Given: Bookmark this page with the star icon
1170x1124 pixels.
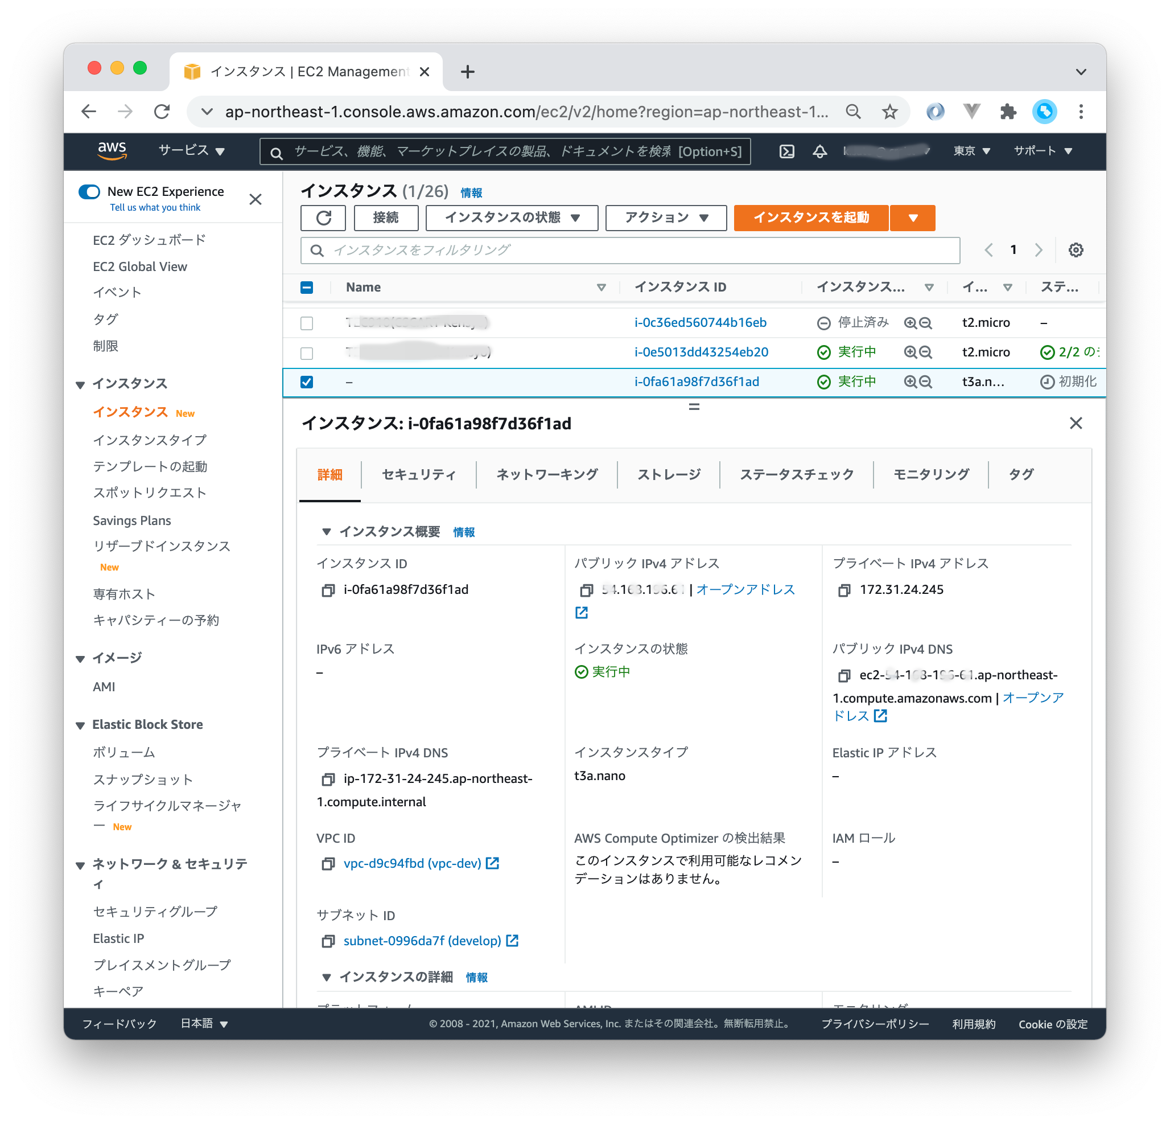Looking at the screenshot, I should pos(889,112).
